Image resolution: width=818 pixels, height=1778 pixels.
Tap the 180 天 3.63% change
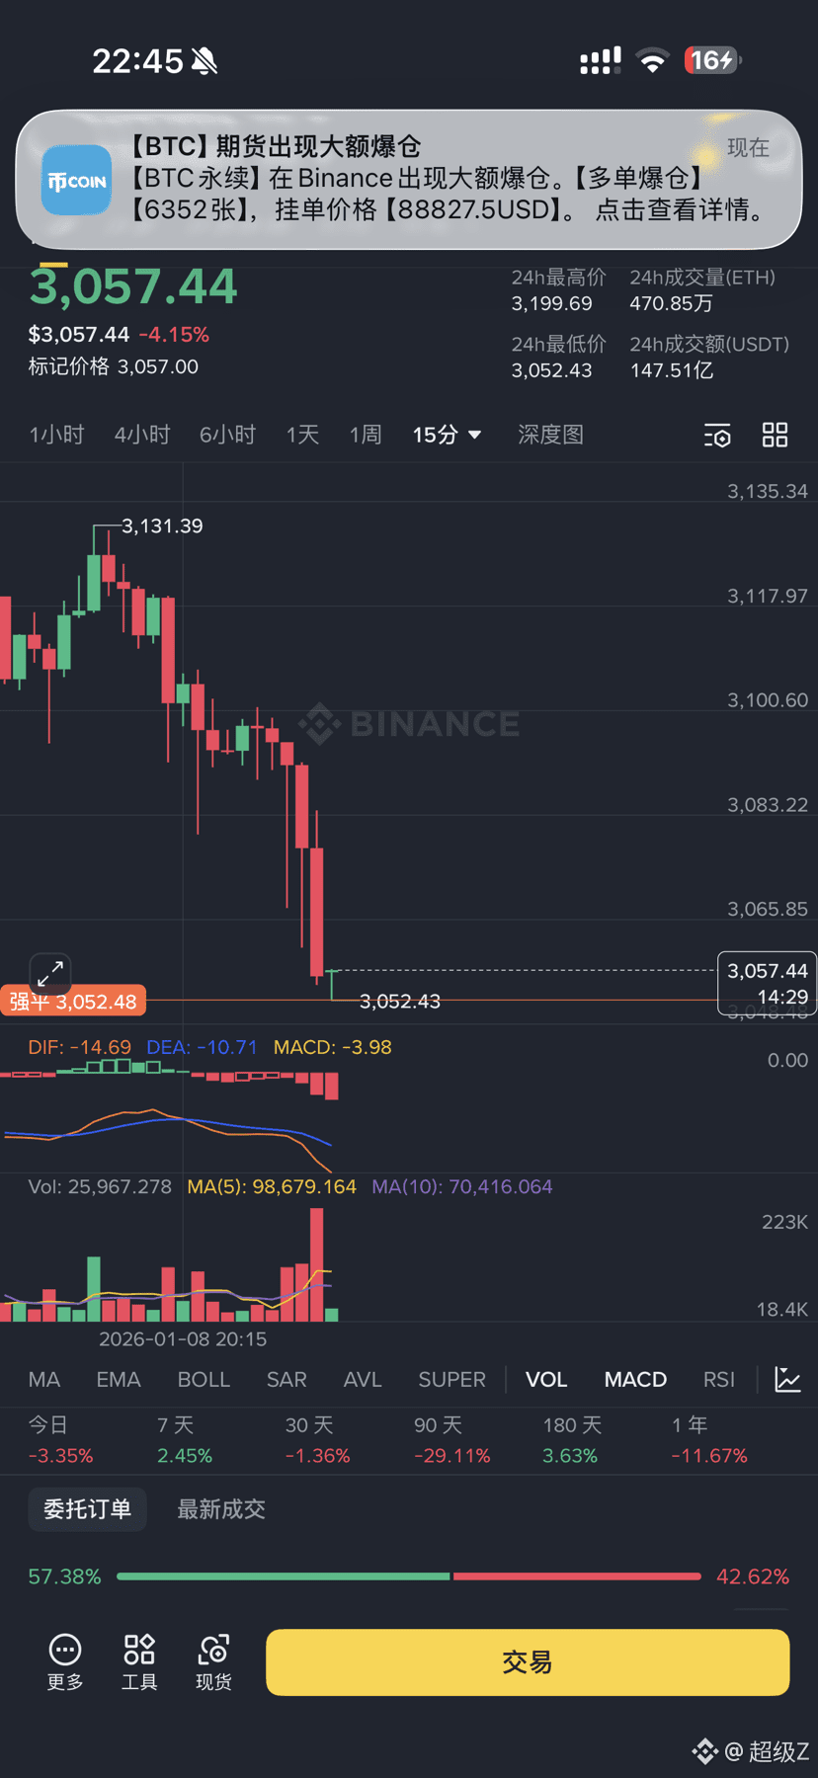(x=572, y=1440)
